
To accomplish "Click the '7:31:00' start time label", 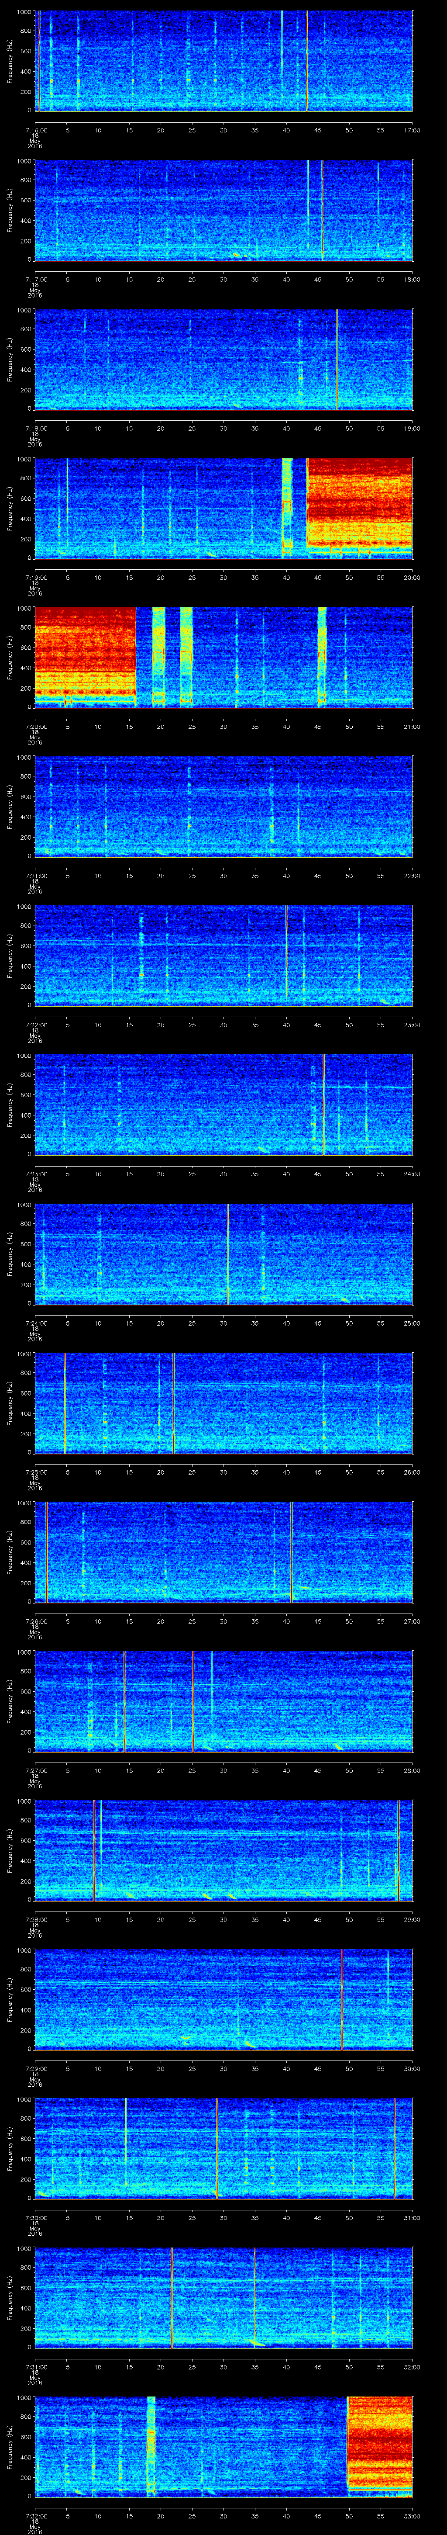I will pyautogui.click(x=35, y=2368).
